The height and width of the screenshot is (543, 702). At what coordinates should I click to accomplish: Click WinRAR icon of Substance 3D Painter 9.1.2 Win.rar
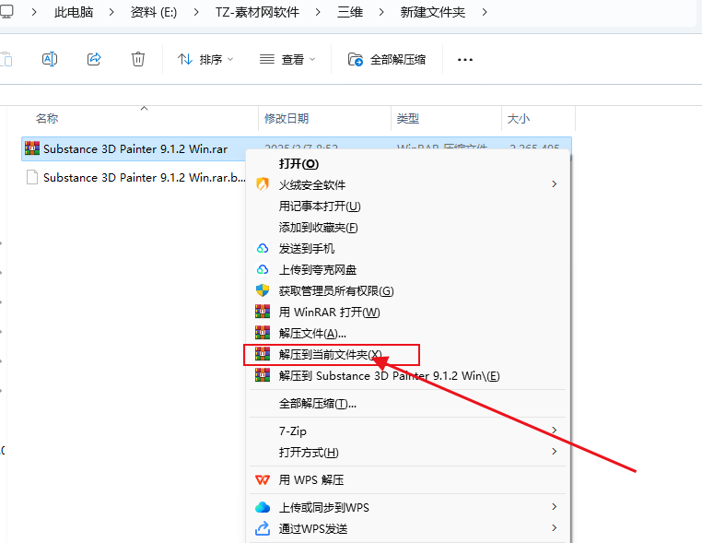point(32,148)
